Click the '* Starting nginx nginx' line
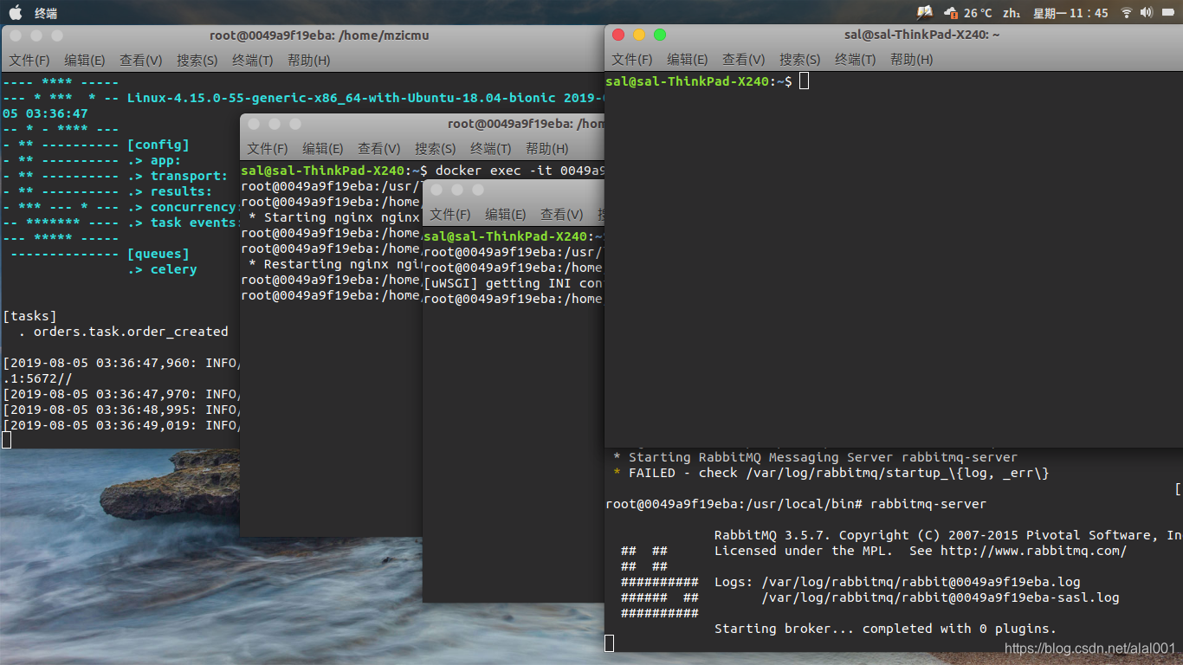This screenshot has height=665, width=1183. click(x=335, y=217)
